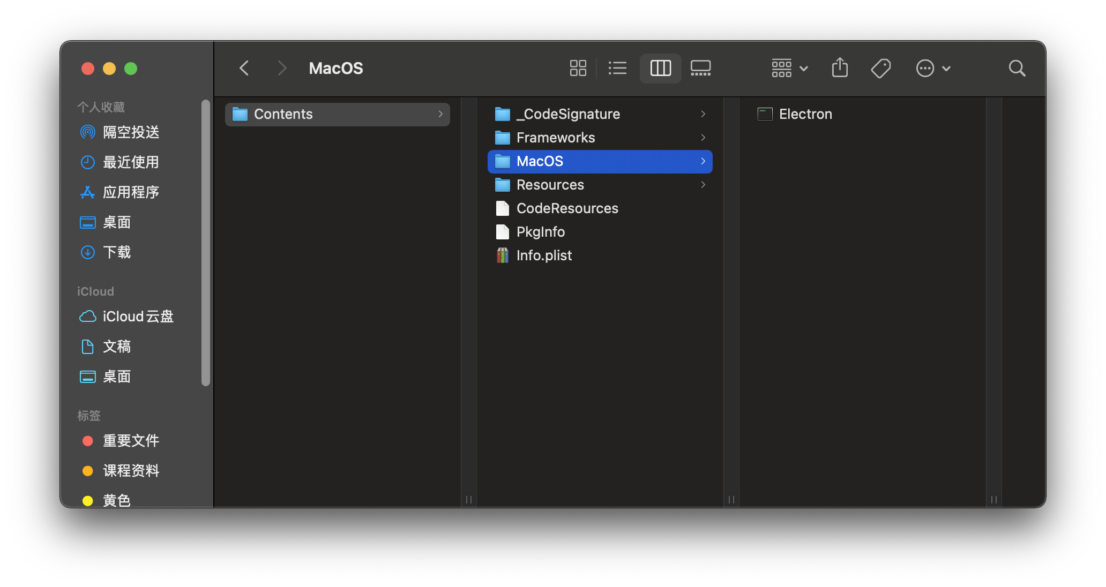Open Downloads (下载) in the sidebar
Viewport: 1106px width, 587px height.
click(x=117, y=252)
